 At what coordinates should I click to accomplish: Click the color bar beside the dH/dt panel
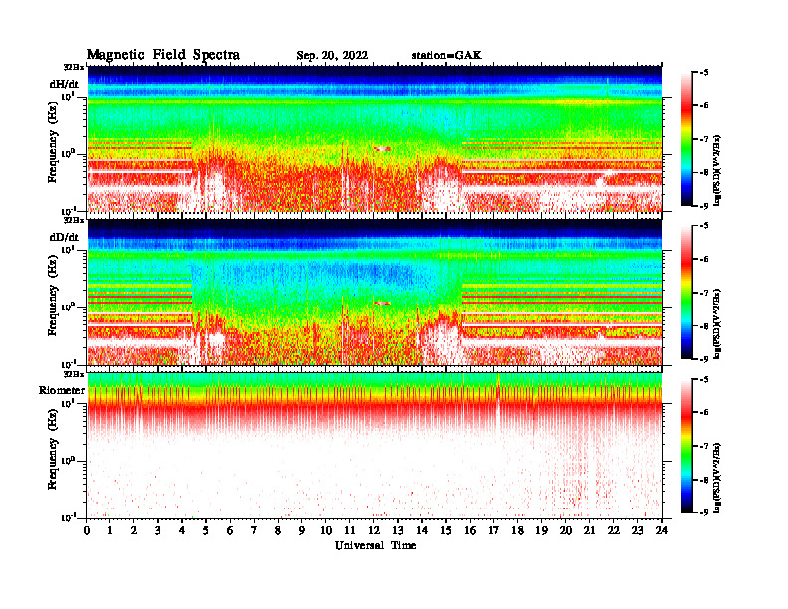coord(686,139)
